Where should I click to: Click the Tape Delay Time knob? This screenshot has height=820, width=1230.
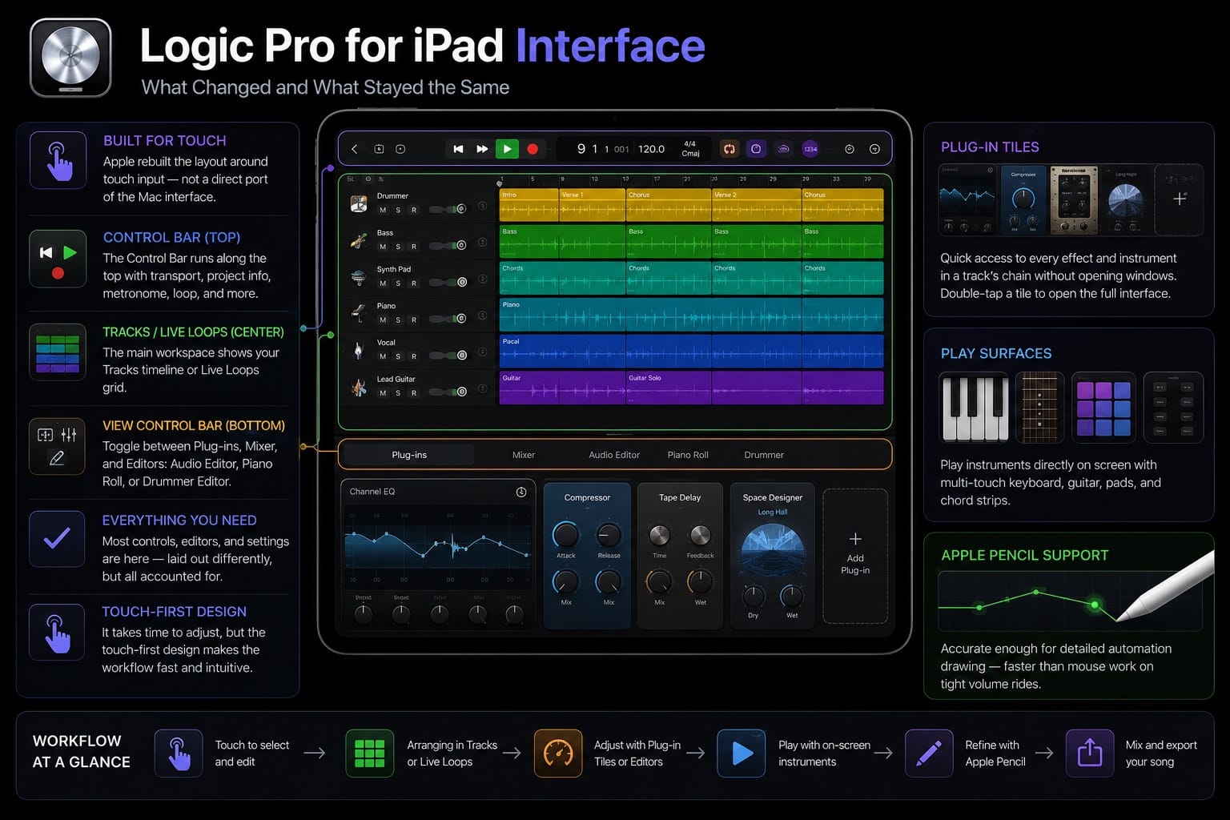659,535
